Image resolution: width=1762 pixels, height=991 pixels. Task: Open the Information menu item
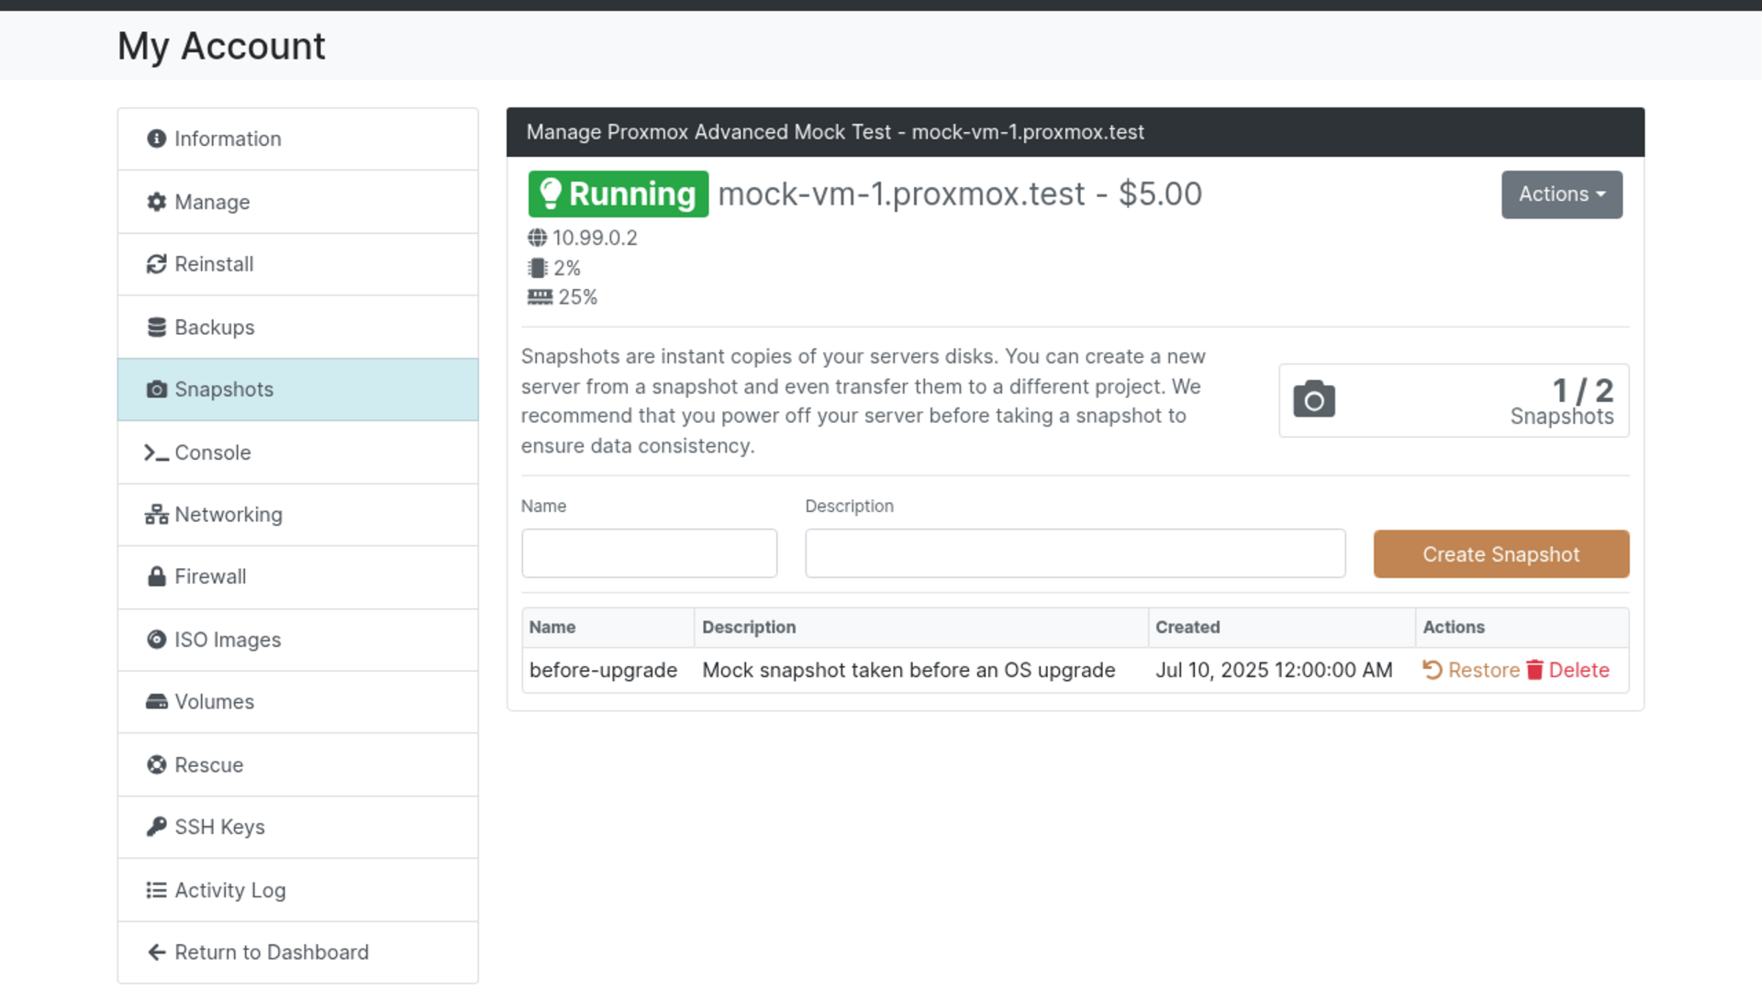[298, 139]
